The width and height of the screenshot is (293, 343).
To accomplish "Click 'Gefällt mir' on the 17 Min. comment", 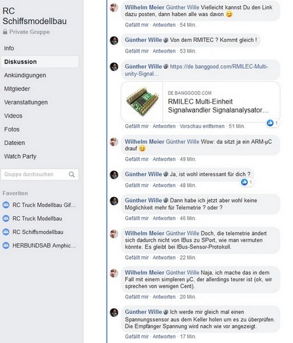I will (137, 337).
